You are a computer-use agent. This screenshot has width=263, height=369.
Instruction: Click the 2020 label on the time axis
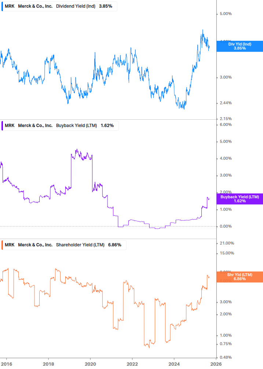pos(90,364)
